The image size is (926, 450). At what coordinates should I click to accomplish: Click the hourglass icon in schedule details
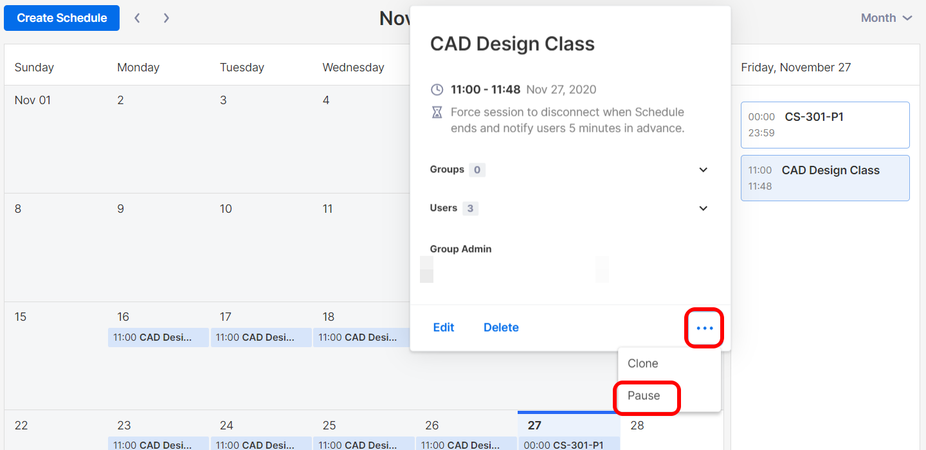point(437,113)
